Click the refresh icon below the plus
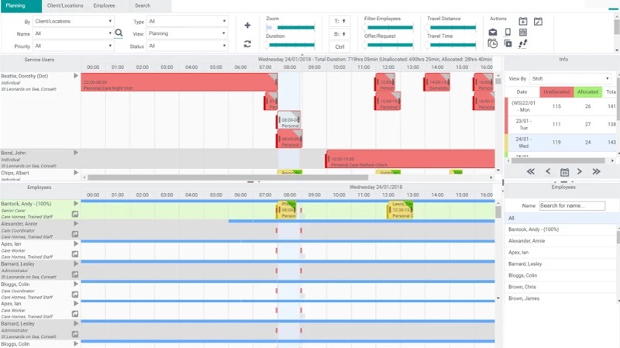Viewport: 620px width, 348px height. tap(247, 44)
